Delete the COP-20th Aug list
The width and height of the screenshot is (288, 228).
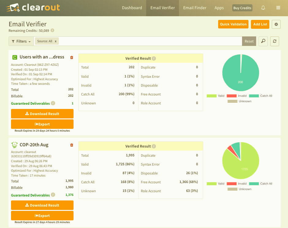pos(72,145)
